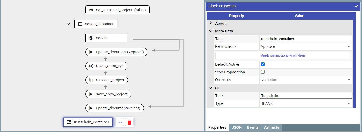Switch to the JSON tab
This screenshot has width=362, height=132.
coord(237,127)
